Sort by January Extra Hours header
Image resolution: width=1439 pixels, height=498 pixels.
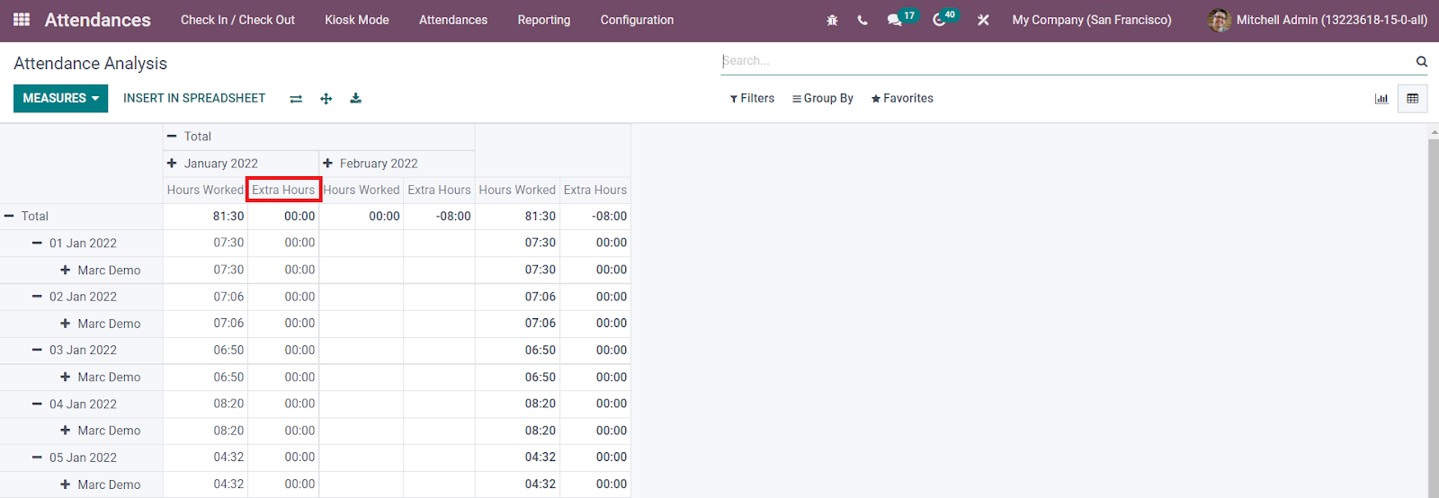[283, 190]
